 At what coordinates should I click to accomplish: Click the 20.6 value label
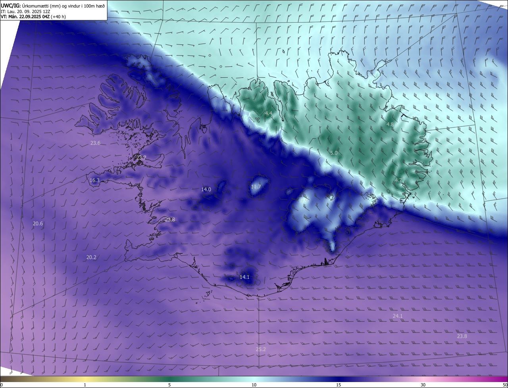[38, 224]
